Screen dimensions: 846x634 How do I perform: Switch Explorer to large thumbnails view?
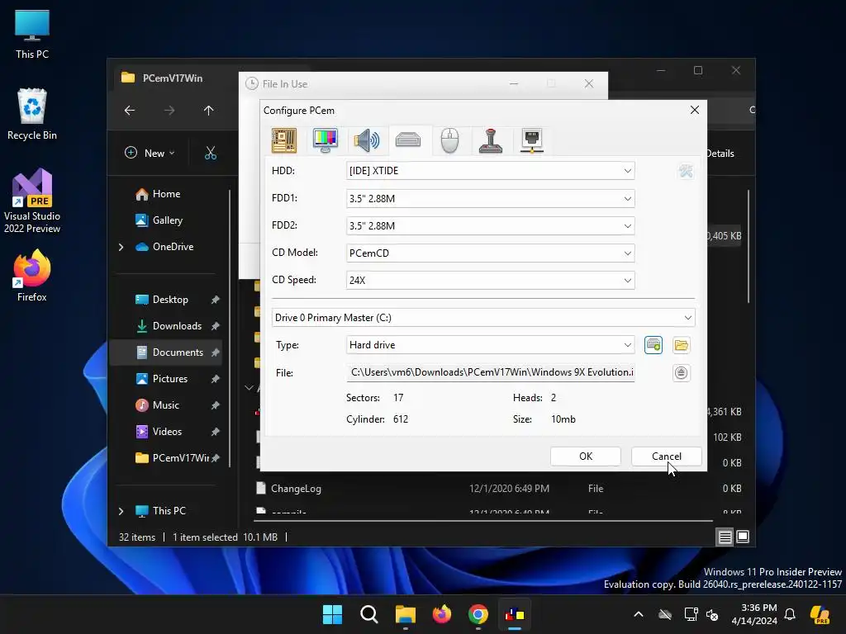(x=743, y=537)
